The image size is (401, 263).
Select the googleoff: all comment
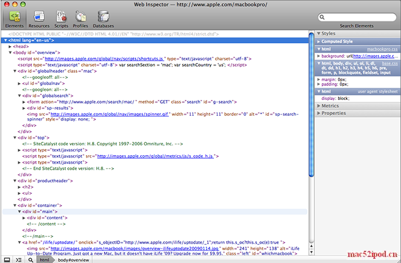click(x=45, y=77)
